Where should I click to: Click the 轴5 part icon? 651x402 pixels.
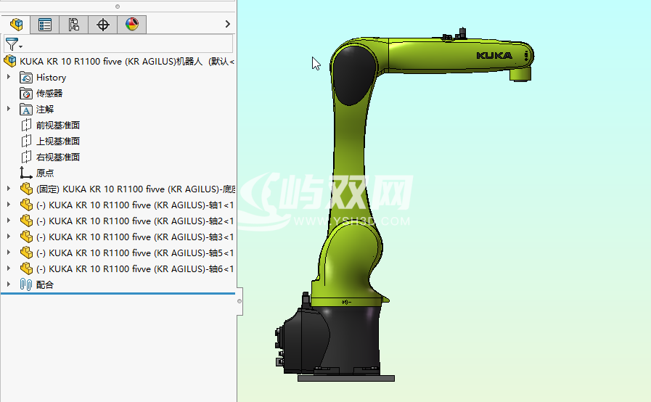click(27, 253)
